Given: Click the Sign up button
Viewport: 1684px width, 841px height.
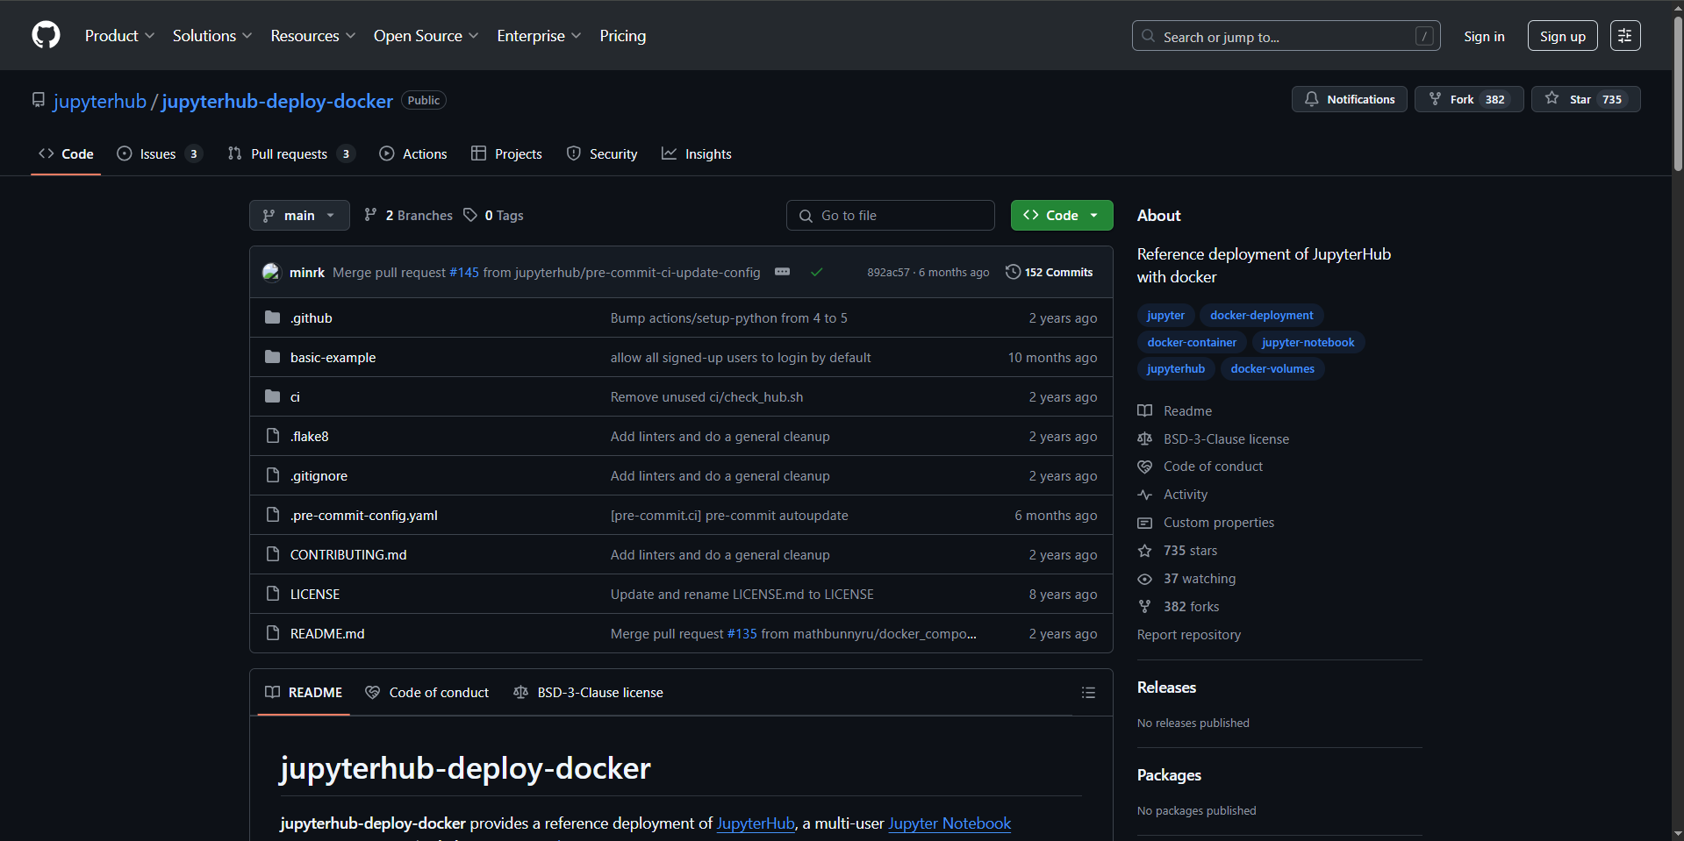Looking at the screenshot, I should [x=1562, y=36].
